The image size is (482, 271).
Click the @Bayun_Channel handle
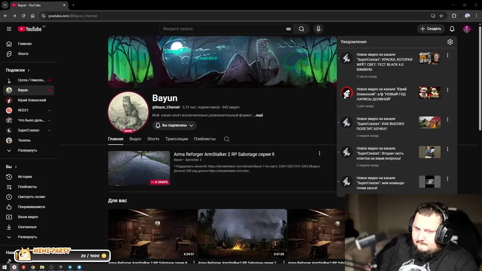click(x=166, y=107)
